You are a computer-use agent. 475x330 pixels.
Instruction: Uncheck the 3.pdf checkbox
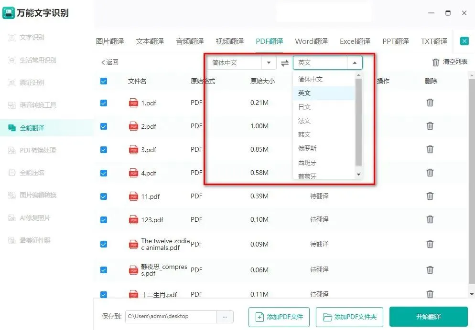(104, 150)
